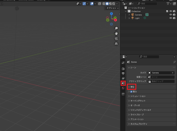Image resolution: width=177 pixels, height=131 pixels.
Task: Expand the Light item in outliner
Action: pyautogui.click(x=129, y=18)
